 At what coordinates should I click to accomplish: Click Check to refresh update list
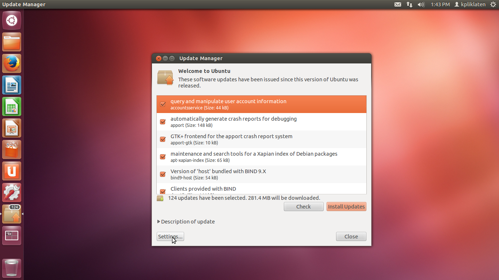(x=304, y=206)
